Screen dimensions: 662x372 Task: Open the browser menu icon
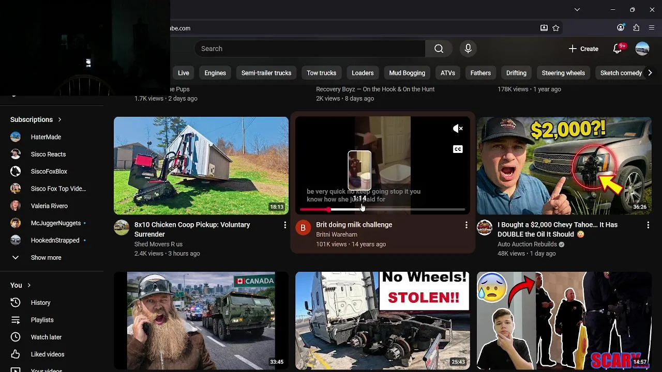pos(652,28)
